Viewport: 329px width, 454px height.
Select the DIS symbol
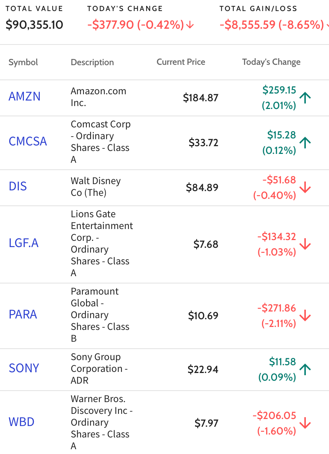click(x=18, y=186)
